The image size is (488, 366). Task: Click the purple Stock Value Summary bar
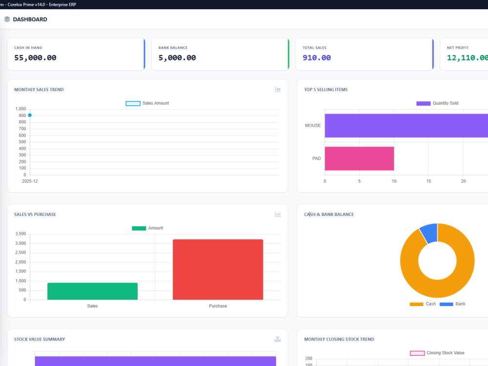155,361
